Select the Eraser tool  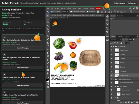[x=48, y=46]
